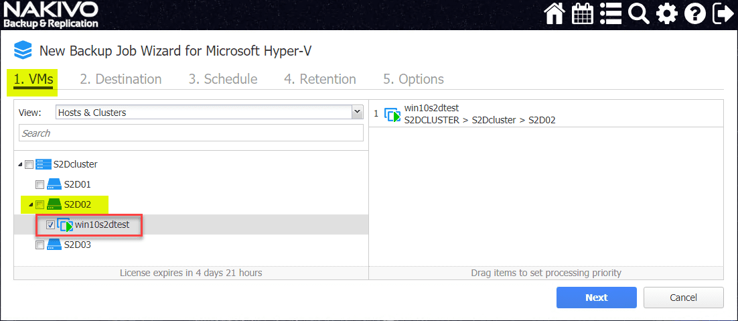Viewport: 738px width, 321px height.
Task: Open the Help question mark icon
Action: point(695,14)
